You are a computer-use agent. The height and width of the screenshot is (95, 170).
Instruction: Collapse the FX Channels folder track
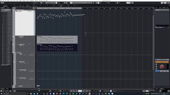13,53
